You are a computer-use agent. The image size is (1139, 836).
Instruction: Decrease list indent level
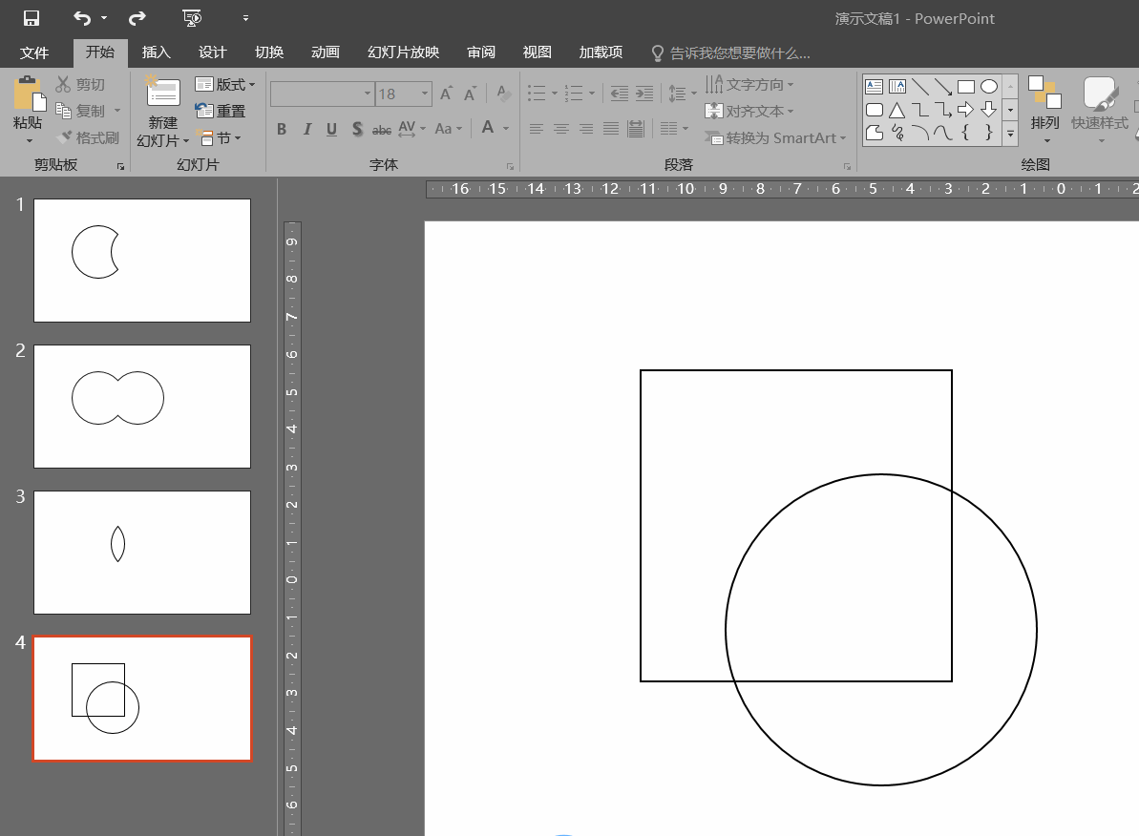620,93
